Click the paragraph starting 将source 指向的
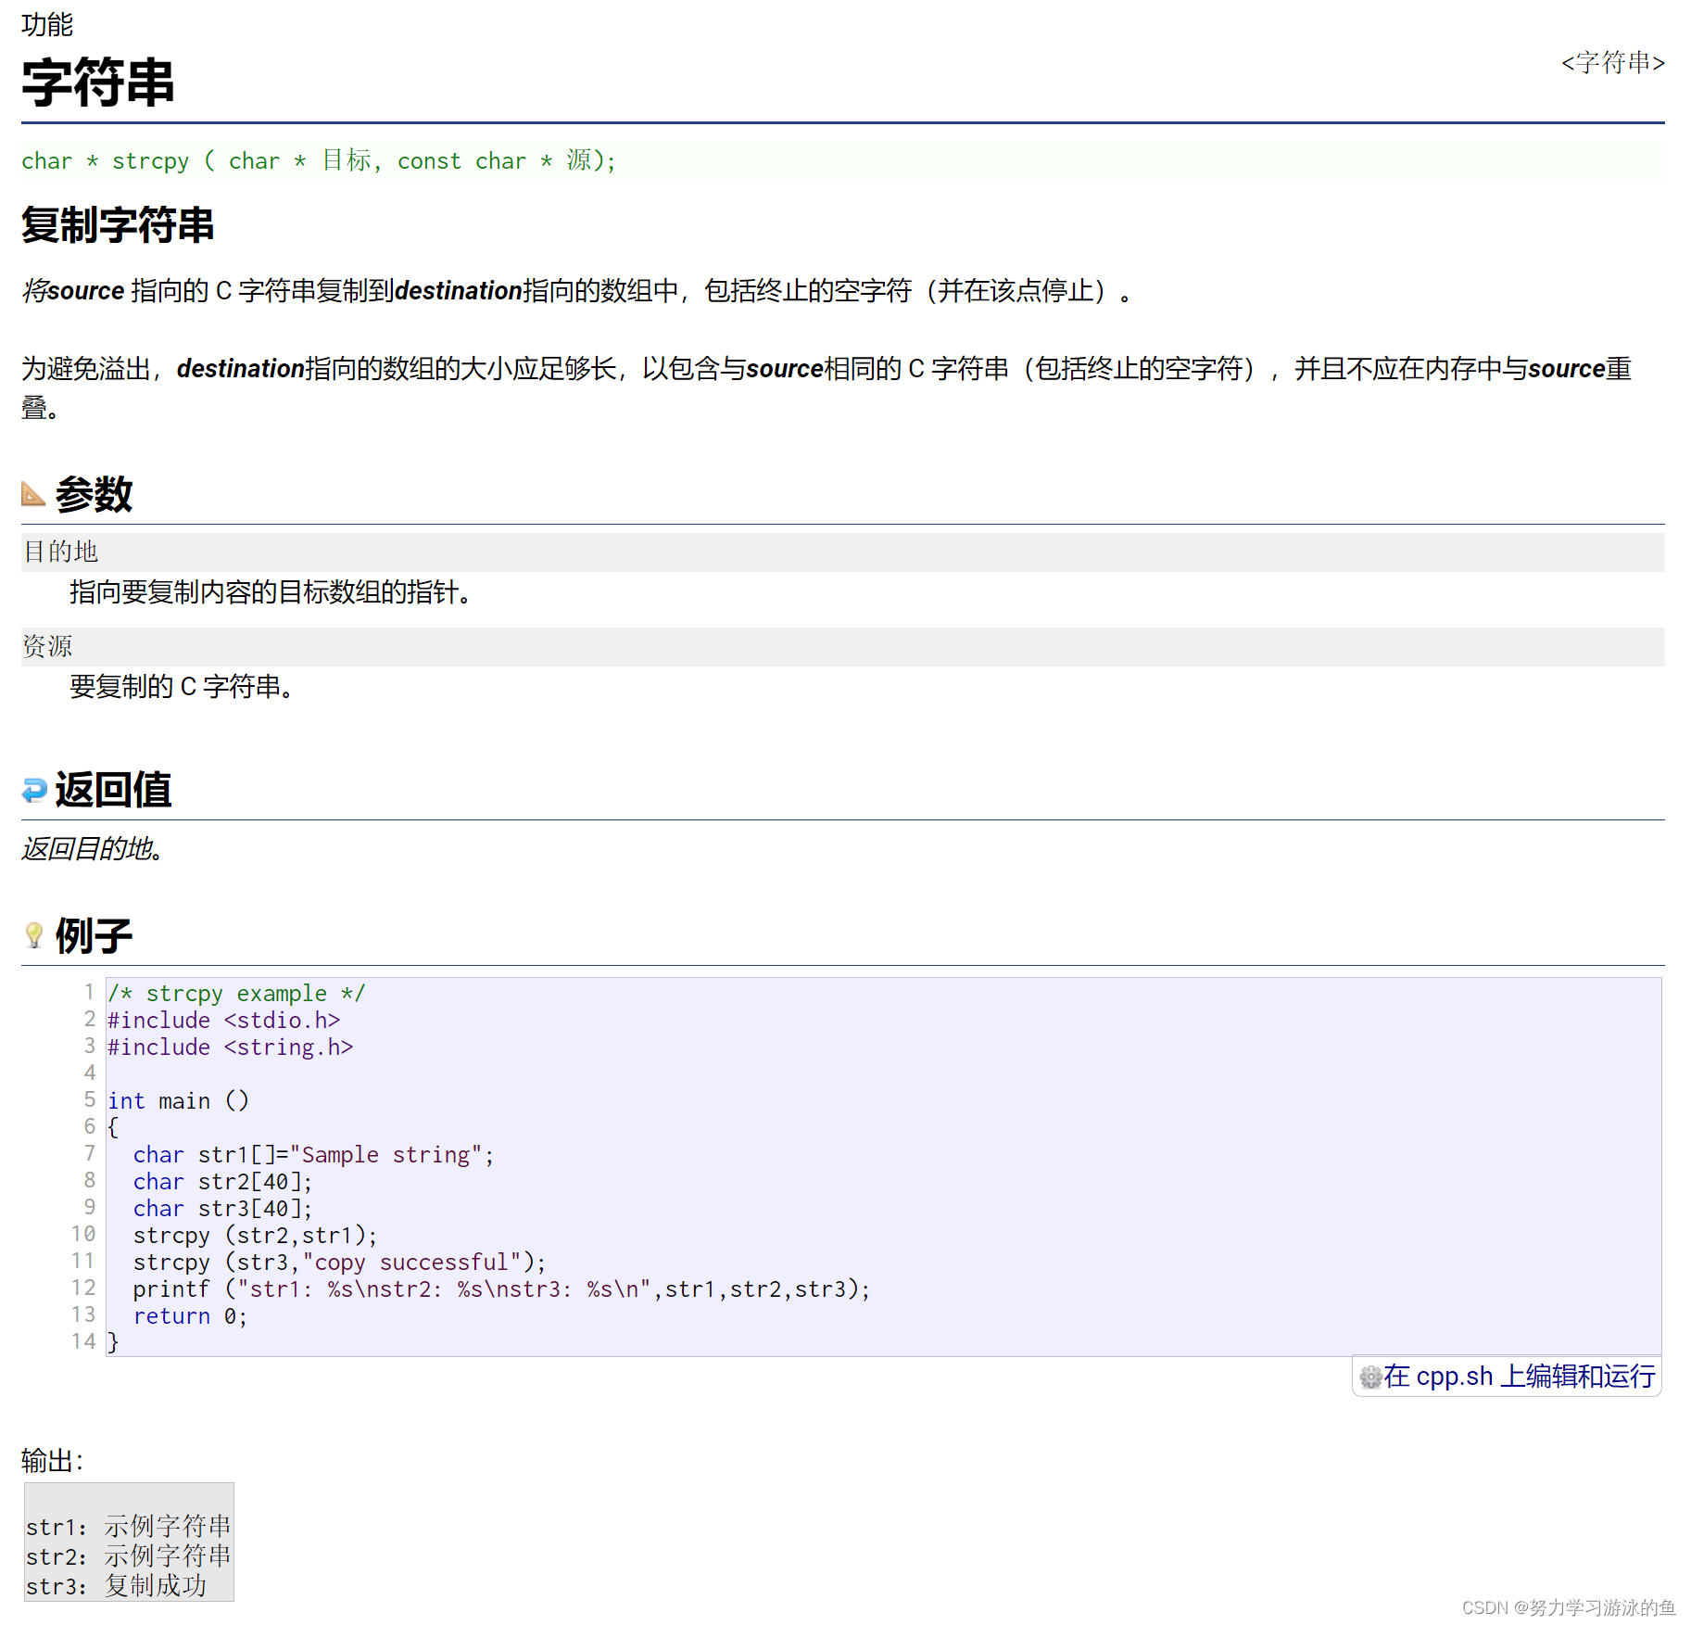The width and height of the screenshot is (1691, 1625). coord(576,291)
